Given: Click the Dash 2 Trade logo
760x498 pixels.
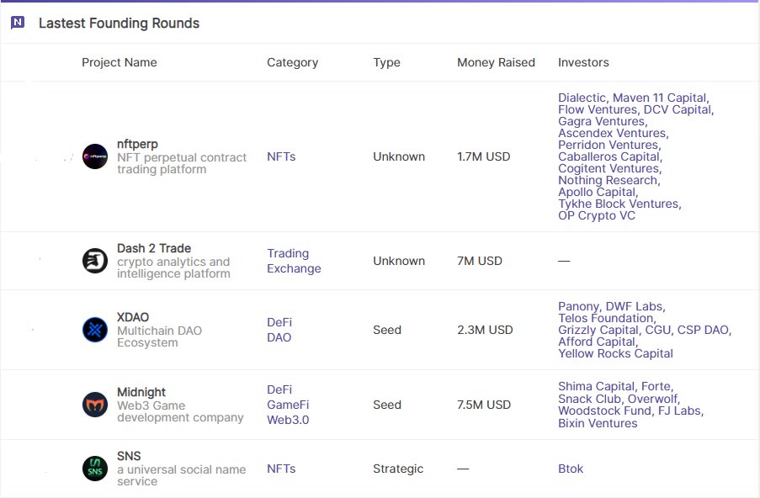Looking at the screenshot, I should click(95, 261).
